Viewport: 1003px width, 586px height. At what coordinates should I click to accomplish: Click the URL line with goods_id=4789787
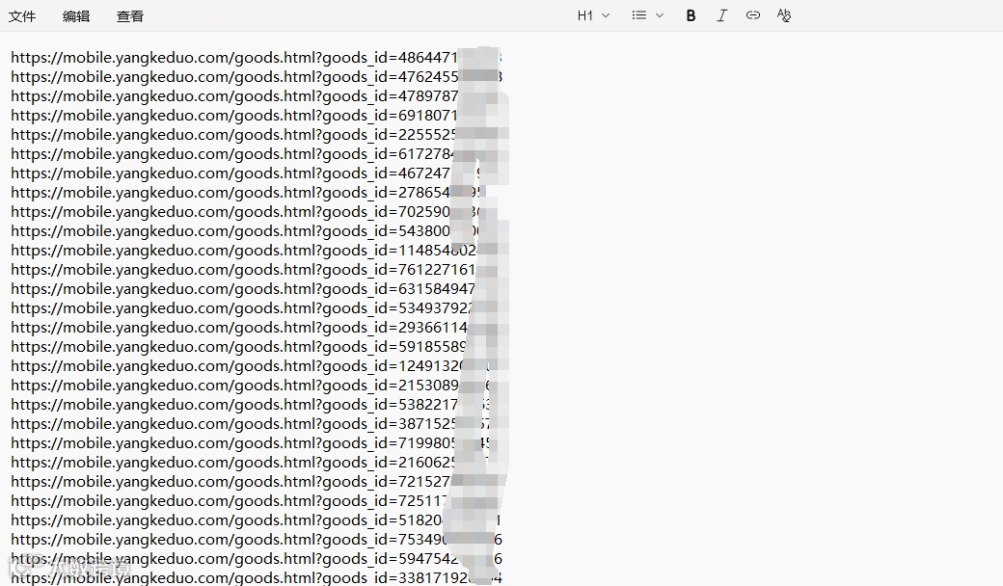click(257, 95)
